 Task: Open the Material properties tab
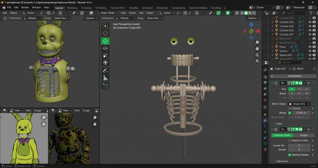click(x=265, y=149)
